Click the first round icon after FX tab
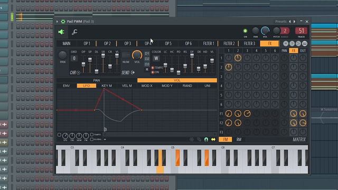The height and width of the screenshot is (190, 338). pyautogui.click(x=286, y=43)
